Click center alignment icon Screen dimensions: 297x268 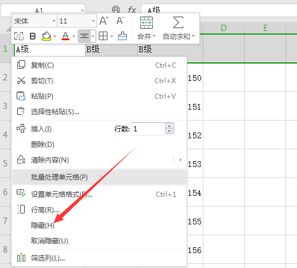(x=84, y=36)
